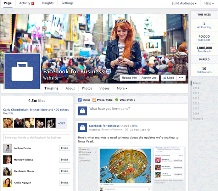218x191 pixels.
Task: Click the Update Info button
Action: [129, 78]
